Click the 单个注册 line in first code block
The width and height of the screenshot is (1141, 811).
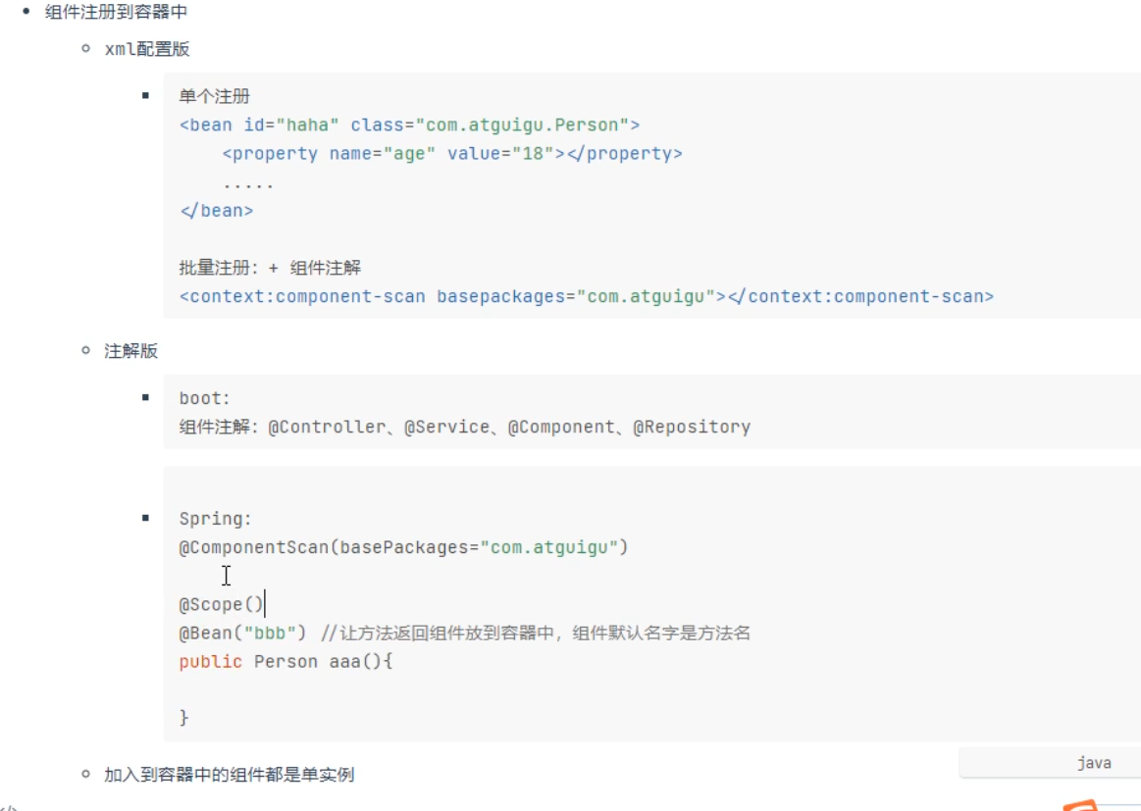click(x=215, y=96)
